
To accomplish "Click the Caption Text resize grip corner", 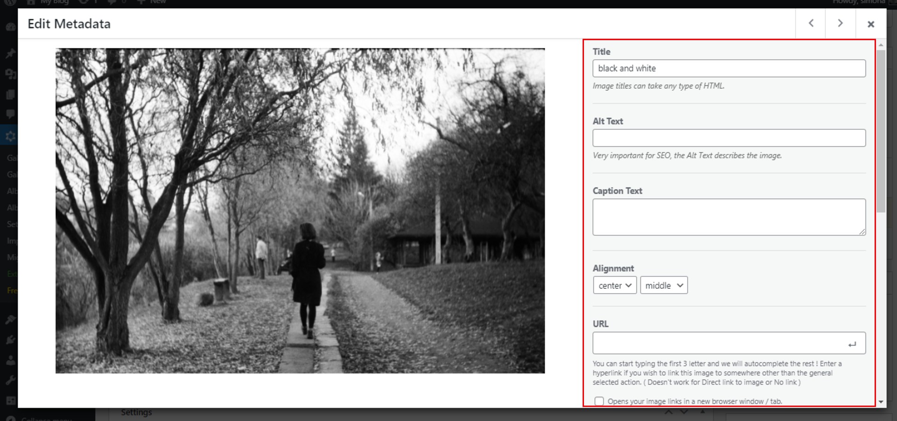I will point(862,232).
